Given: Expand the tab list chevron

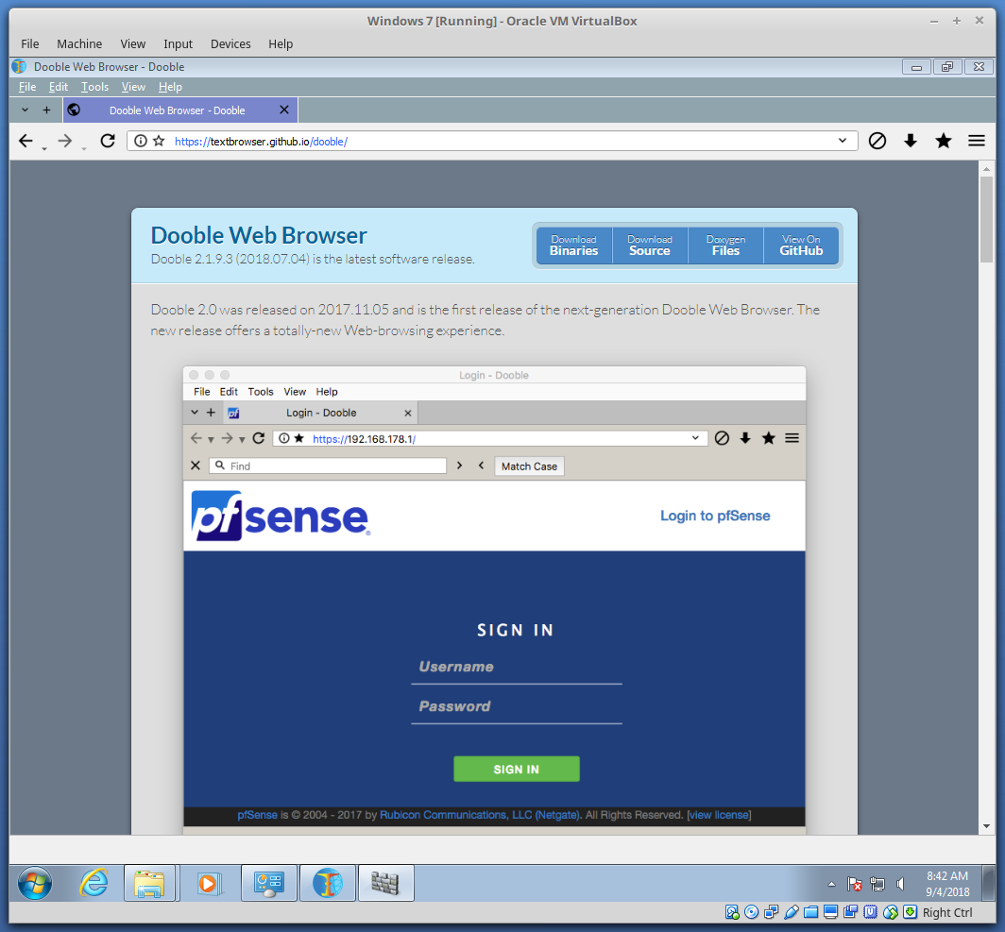Looking at the screenshot, I should (25, 110).
